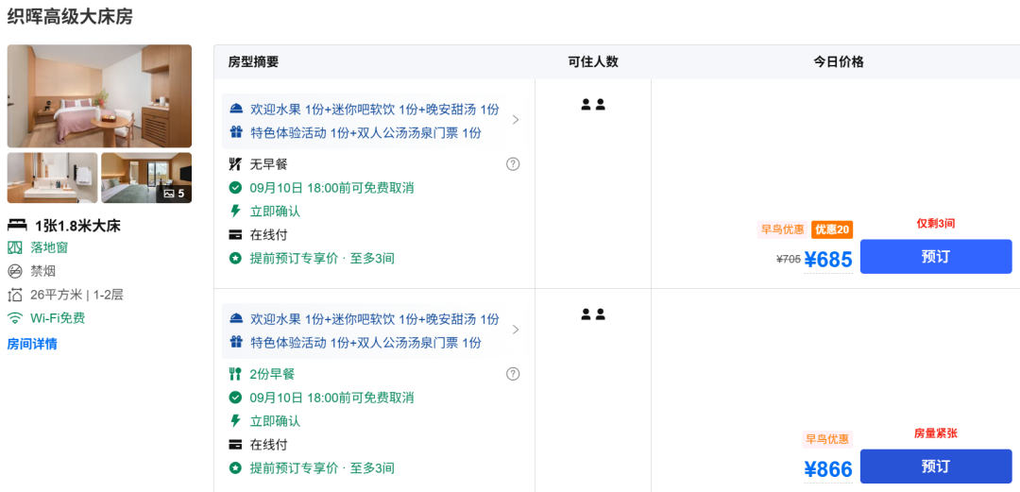Image resolution: width=1020 pixels, height=492 pixels.
Task: Click the first row's guest capacity icon
Action: tap(593, 105)
